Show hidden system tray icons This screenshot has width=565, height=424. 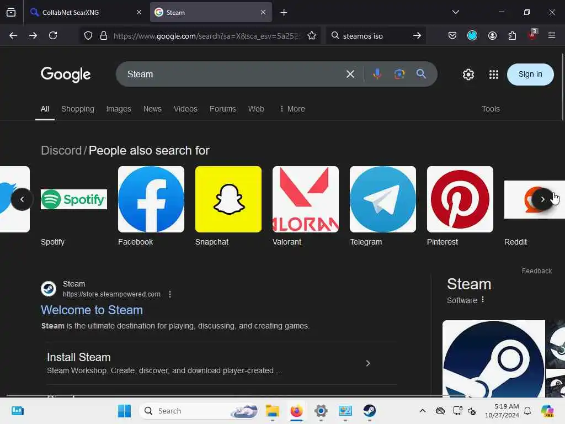(423, 411)
